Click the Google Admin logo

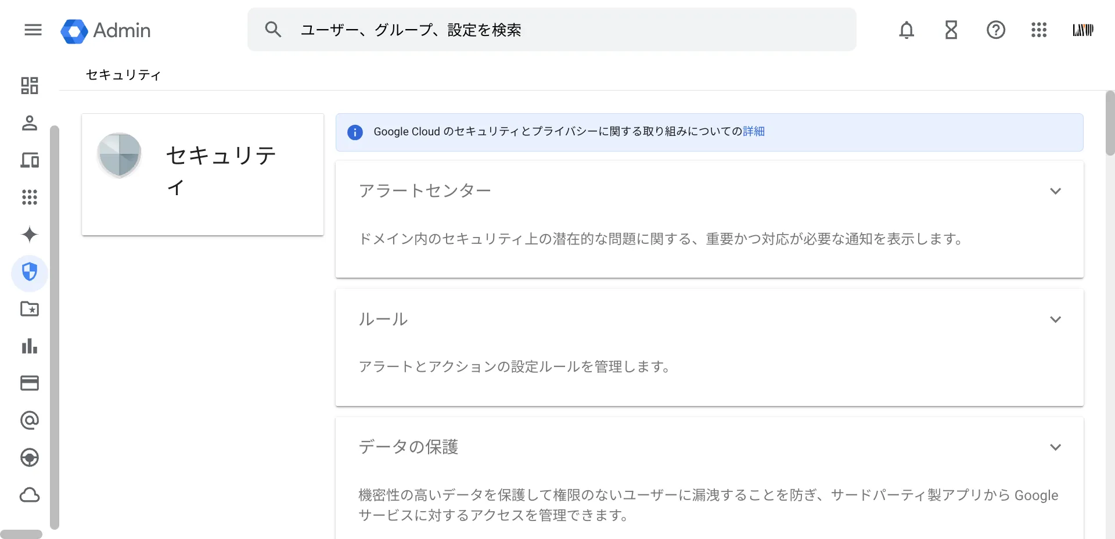pyautogui.click(x=106, y=30)
